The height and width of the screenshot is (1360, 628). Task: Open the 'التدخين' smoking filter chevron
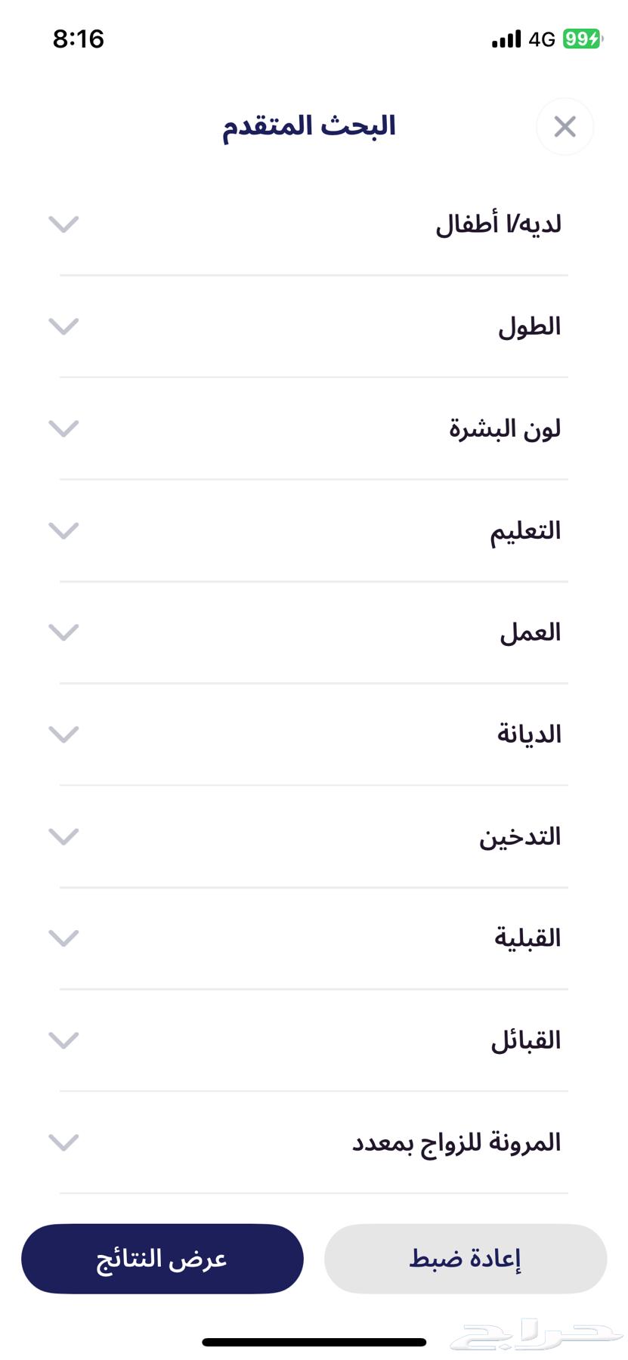(x=63, y=836)
